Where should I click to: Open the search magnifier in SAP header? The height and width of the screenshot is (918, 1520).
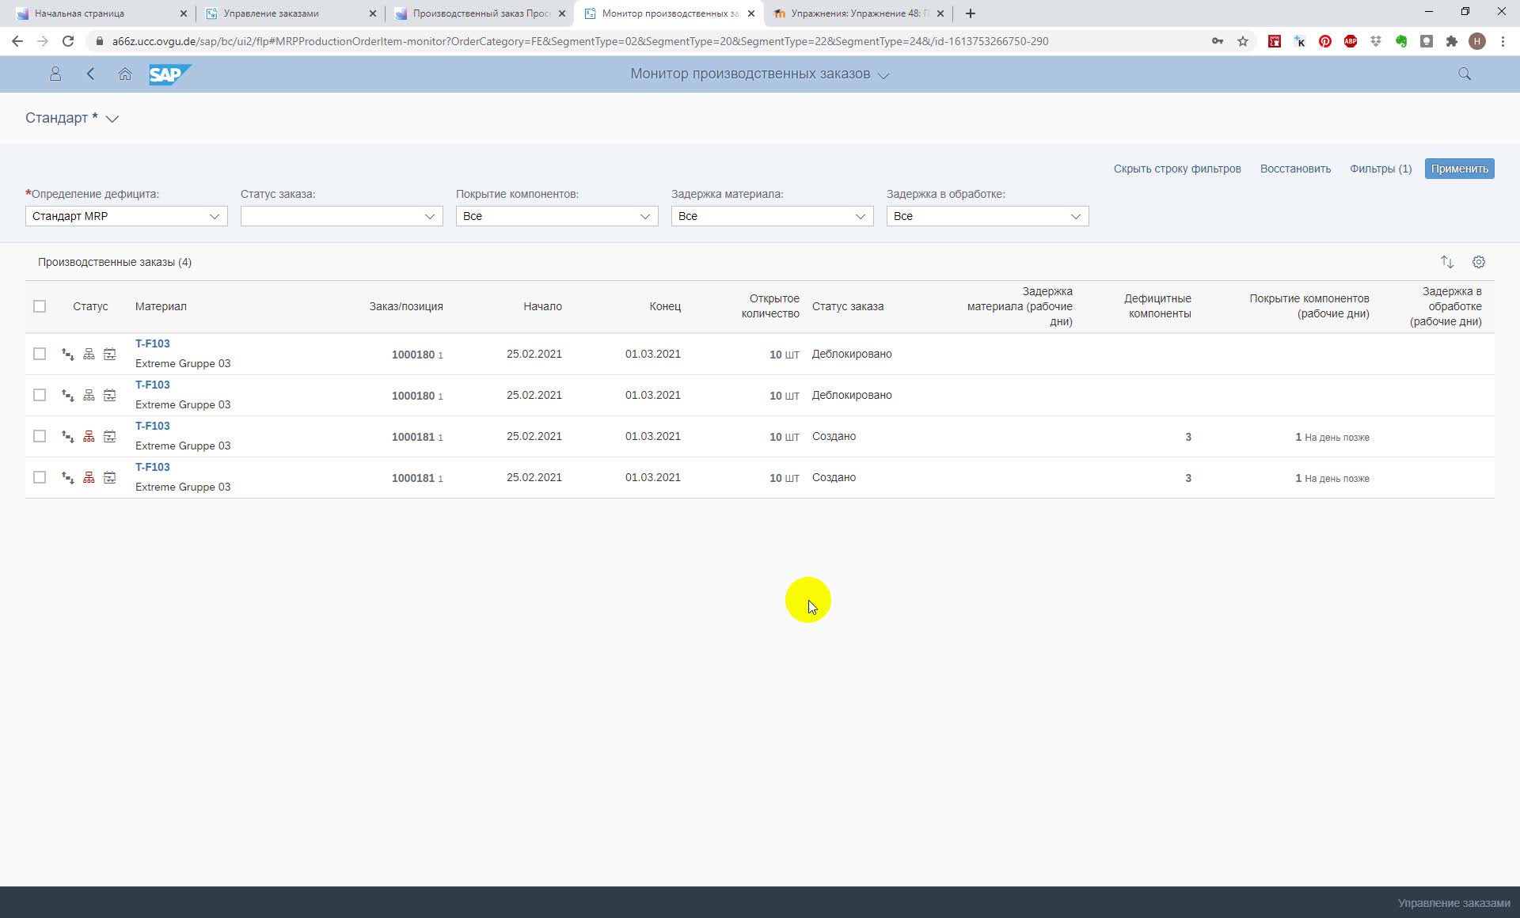(x=1465, y=74)
